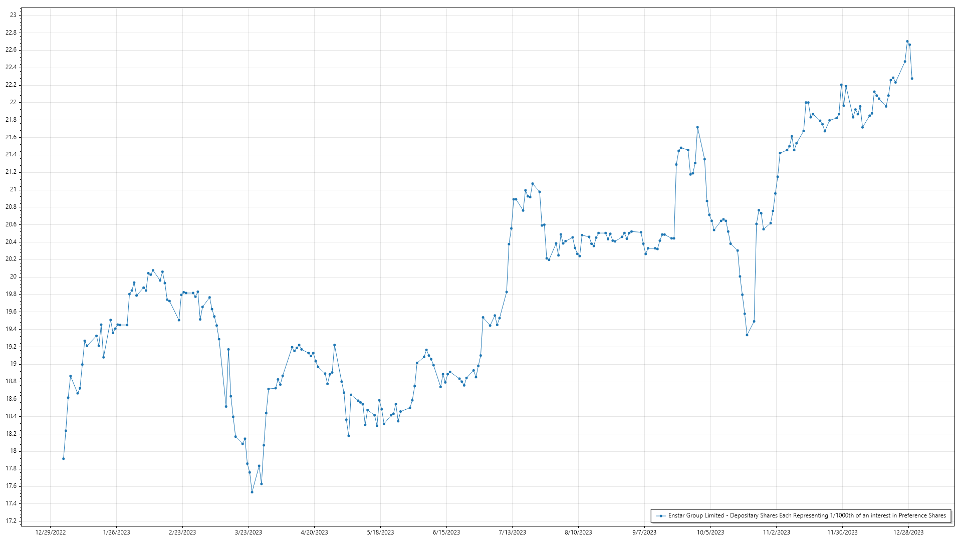Image resolution: width=962 pixels, height=541 pixels.
Task: Click the 23 label on the y-axis
Action: click(x=14, y=15)
